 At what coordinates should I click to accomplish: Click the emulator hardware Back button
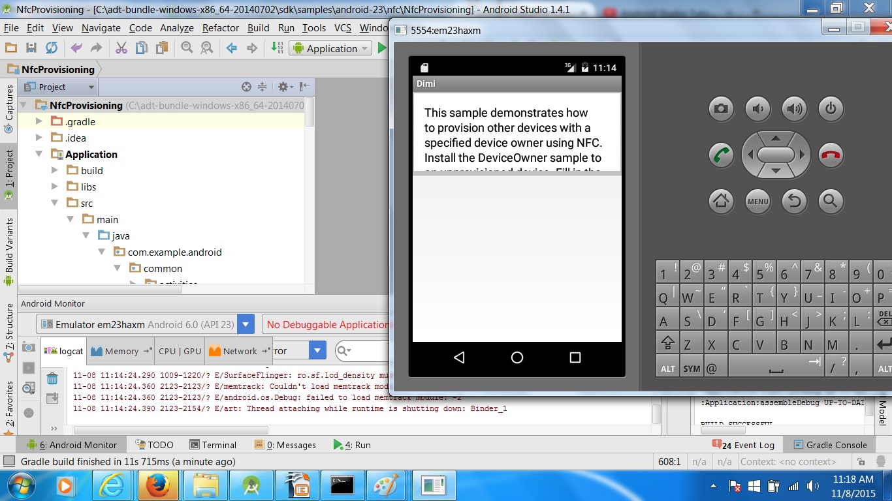[795, 201]
